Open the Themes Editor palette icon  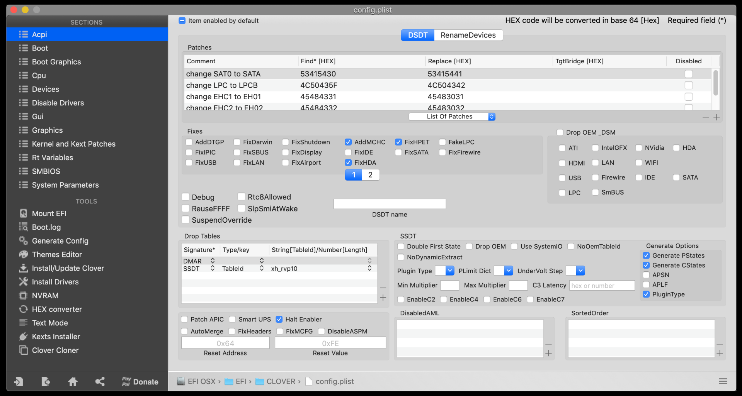pos(24,254)
